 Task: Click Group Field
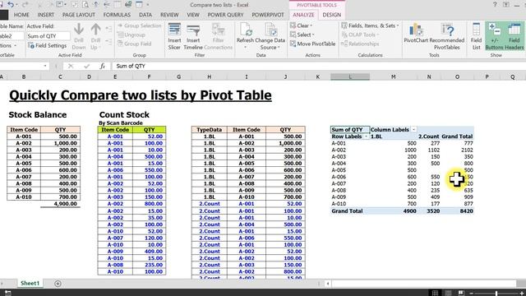point(134,44)
